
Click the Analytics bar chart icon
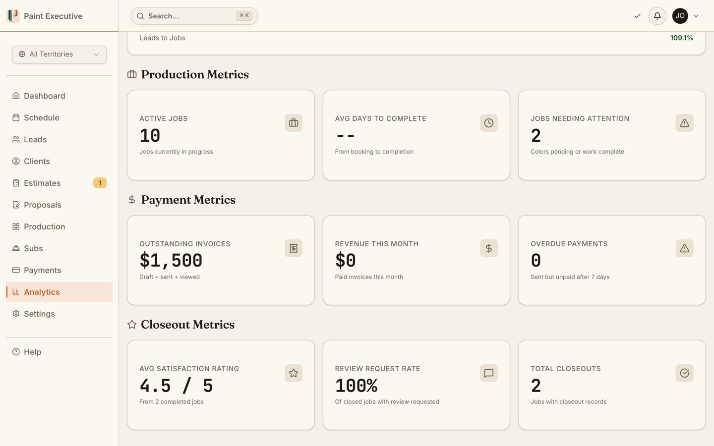tap(16, 292)
